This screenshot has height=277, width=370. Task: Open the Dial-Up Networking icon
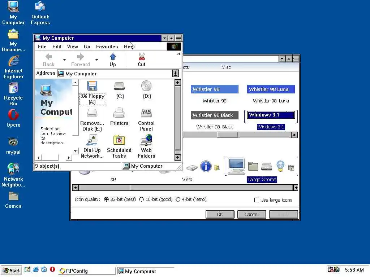[x=92, y=146]
